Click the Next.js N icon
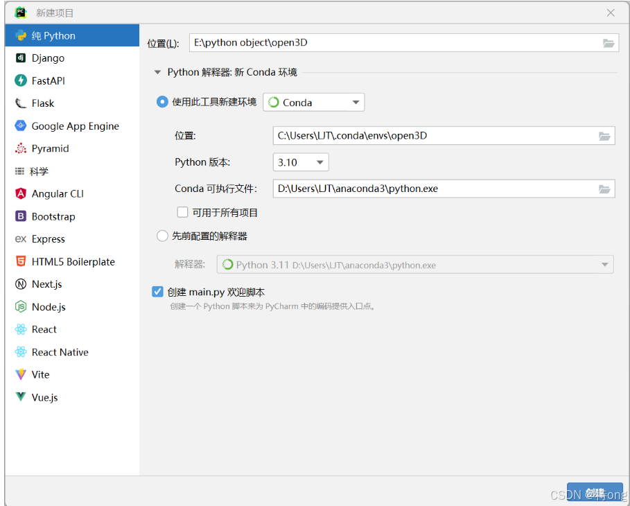This screenshot has width=630, height=506. click(x=21, y=284)
